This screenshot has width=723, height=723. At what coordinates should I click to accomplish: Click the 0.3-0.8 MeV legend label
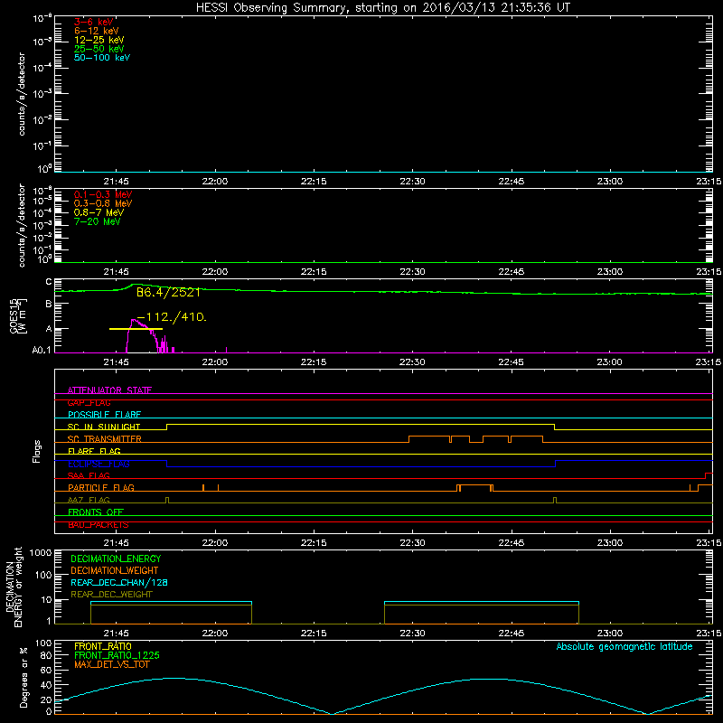(102, 203)
